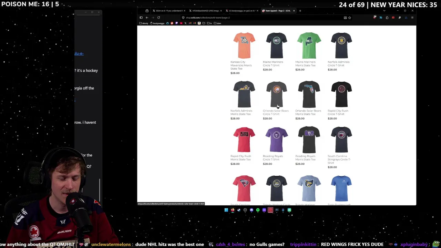441x248 pixels.
Task: Open the X bookmark in bookmarks bar
Action: [185, 23]
